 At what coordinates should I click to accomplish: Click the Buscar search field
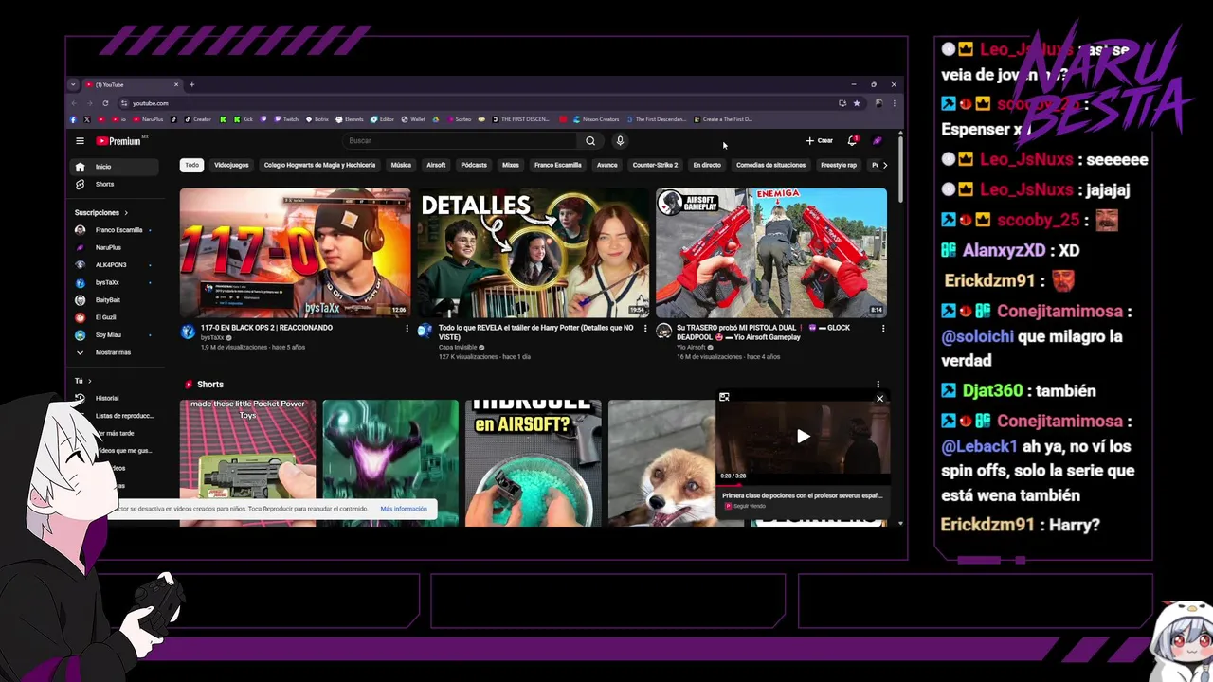[x=460, y=141]
